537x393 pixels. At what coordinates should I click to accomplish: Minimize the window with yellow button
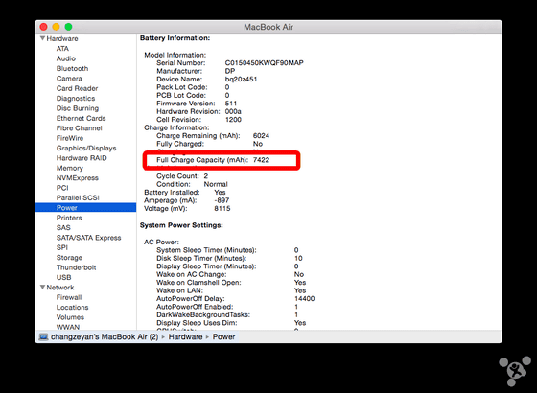click(57, 27)
